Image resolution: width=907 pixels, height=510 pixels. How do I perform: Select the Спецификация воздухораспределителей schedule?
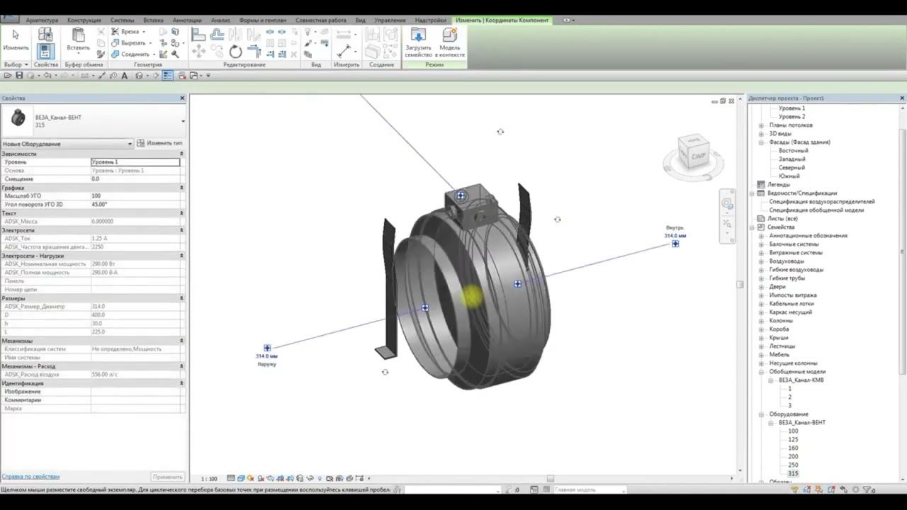tap(822, 202)
